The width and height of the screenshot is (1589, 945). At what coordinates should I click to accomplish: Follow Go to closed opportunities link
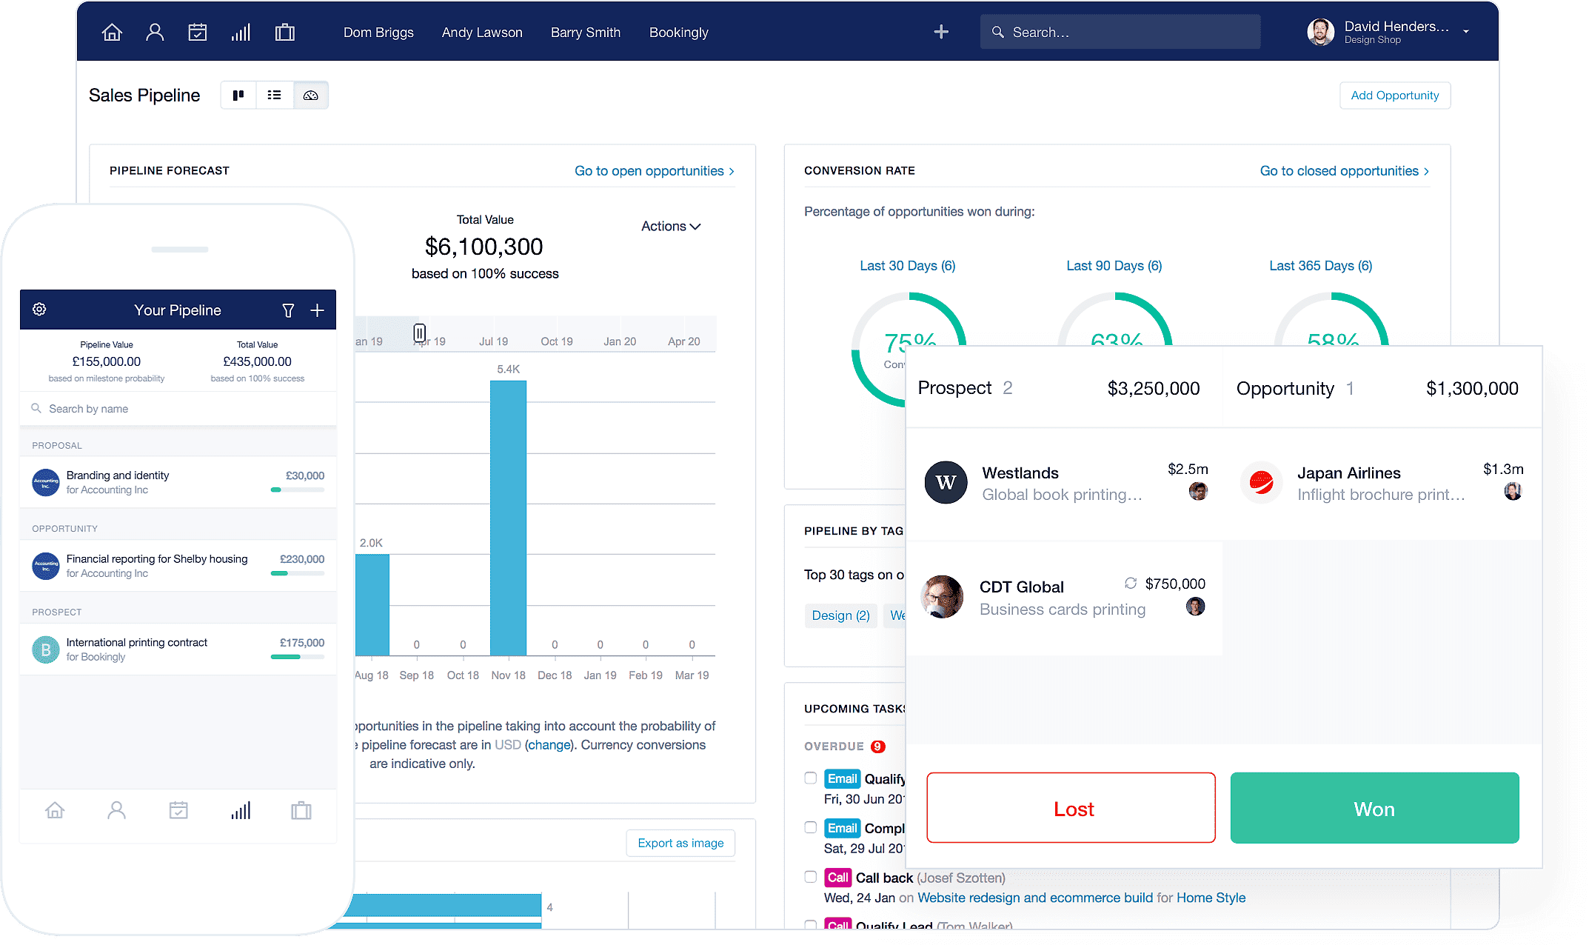pyautogui.click(x=1345, y=171)
